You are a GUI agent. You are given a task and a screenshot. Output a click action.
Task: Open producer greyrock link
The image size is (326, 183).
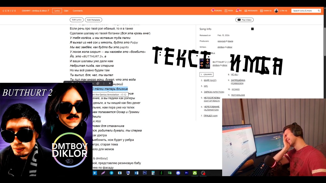click(222, 41)
